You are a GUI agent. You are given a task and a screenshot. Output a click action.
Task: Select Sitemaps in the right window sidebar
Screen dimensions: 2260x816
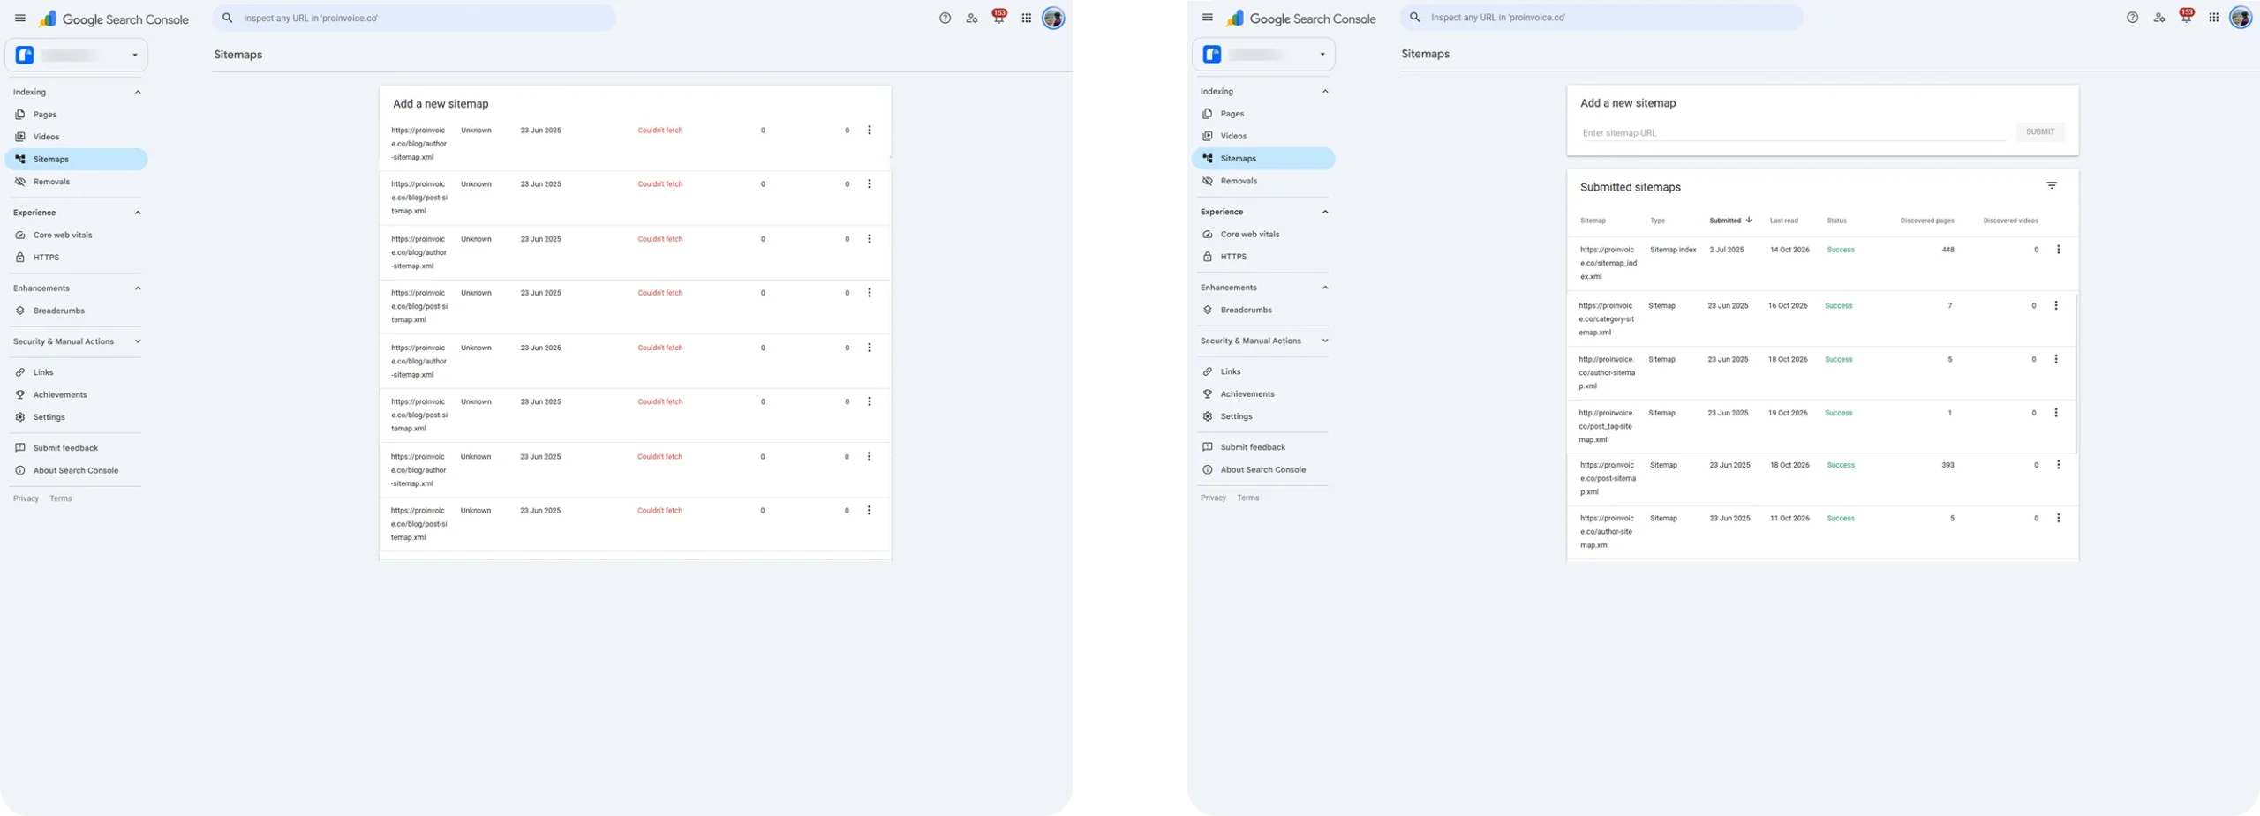[x=1263, y=159]
